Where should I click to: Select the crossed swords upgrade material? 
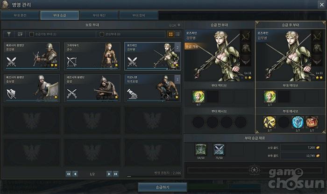pyautogui.click(x=219, y=150)
